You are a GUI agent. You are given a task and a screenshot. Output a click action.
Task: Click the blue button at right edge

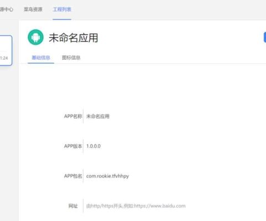click(x=265, y=38)
